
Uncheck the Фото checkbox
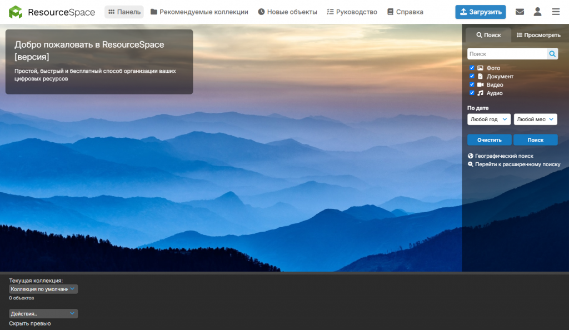click(x=472, y=68)
